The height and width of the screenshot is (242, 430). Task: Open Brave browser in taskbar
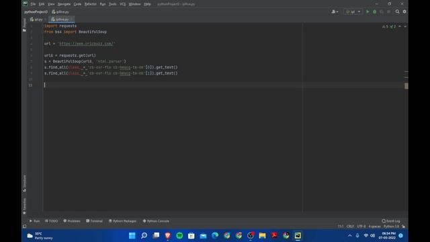168,236
